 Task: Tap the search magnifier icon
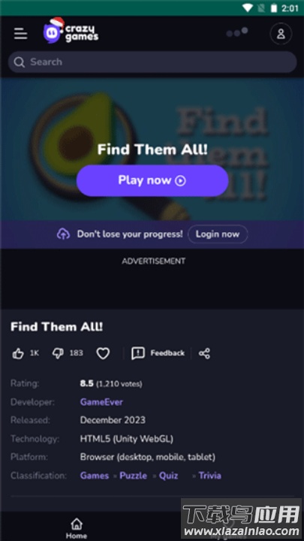pyautogui.click(x=20, y=62)
